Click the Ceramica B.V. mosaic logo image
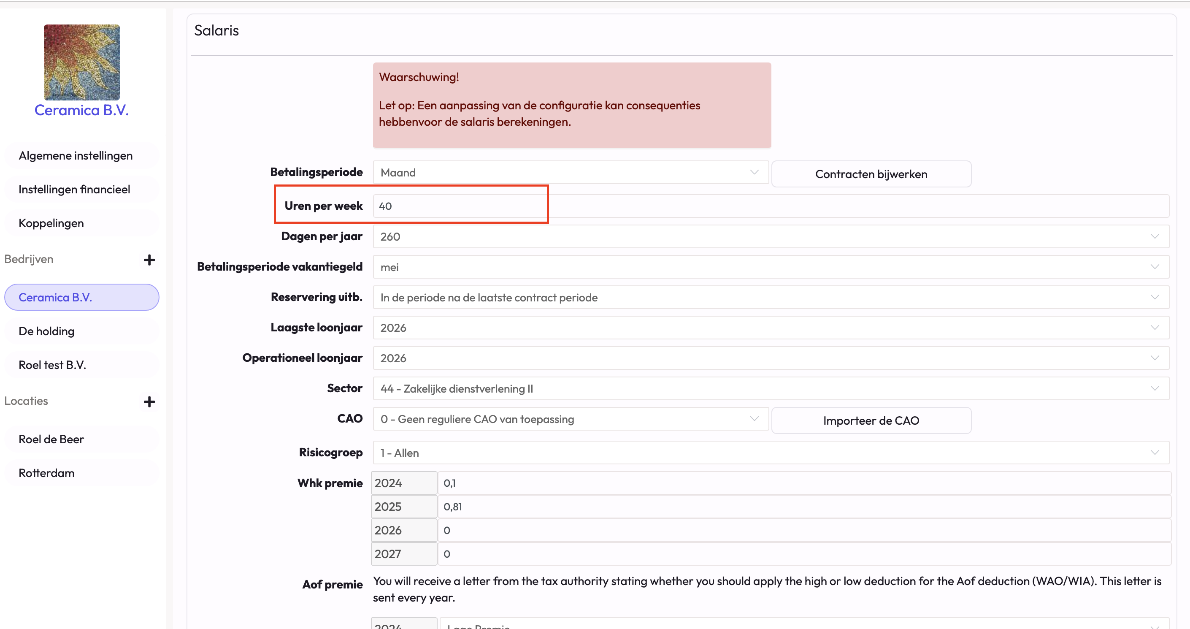The image size is (1190, 629). point(82,62)
